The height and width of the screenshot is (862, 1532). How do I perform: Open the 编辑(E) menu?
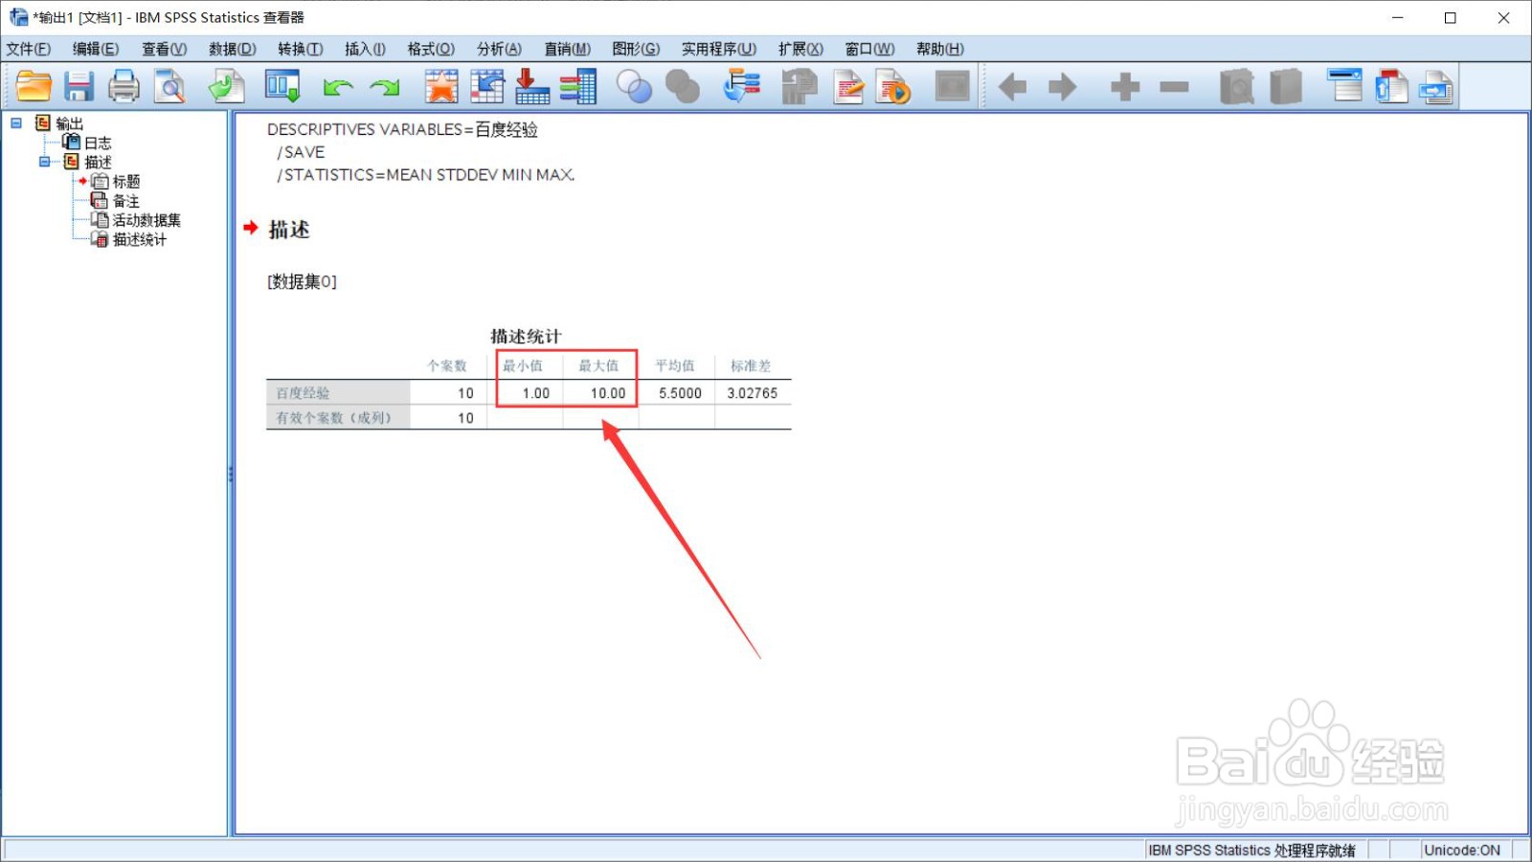(x=96, y=49)
